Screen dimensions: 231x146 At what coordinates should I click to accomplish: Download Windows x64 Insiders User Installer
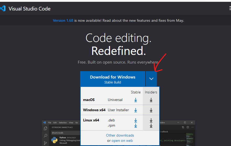point(151,110)
